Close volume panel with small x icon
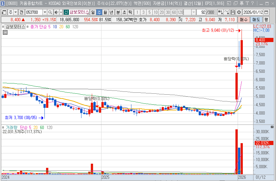276x181 pixels. point(272,127)
